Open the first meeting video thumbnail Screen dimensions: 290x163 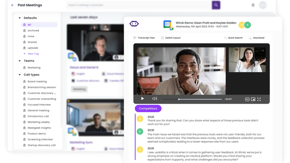[96, 43]
